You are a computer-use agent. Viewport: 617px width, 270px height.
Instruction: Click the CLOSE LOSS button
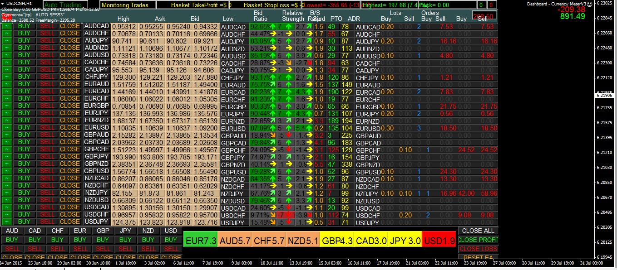[478, 249]
